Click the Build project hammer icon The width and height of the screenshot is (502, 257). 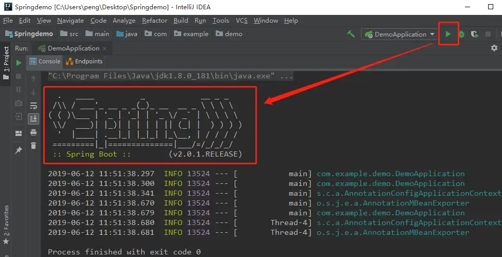pos(351,34)
